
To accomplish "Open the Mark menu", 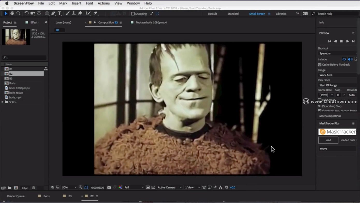I will pos(63,3).
